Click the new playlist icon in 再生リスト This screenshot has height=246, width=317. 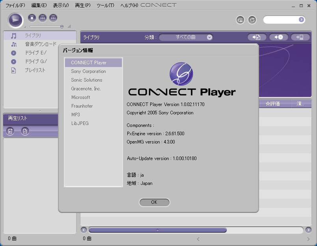click(x=10, y=131)
